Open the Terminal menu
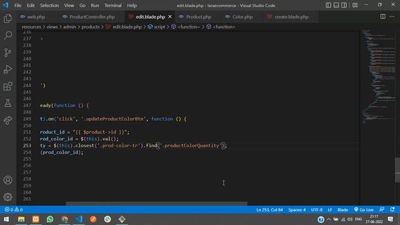 (113, 6)
